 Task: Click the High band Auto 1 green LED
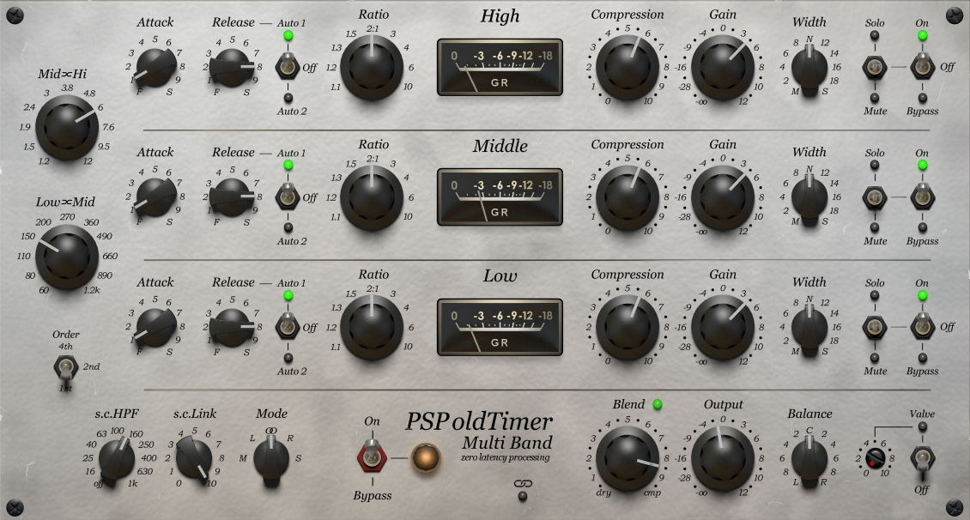coord(288,36)
